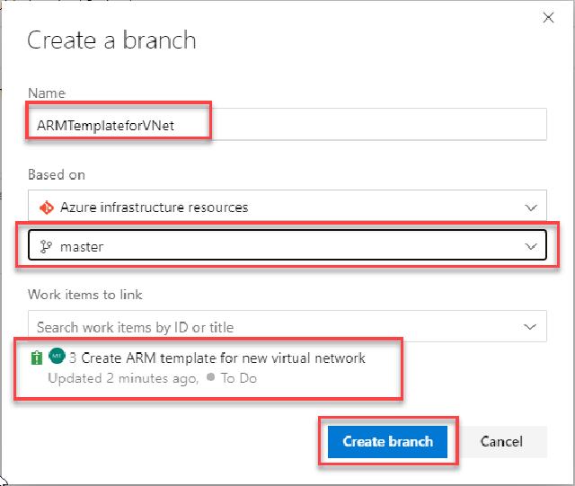Screen dimensions: 575x486
Task: Close the Create a branch dialog
Action: [546, 17]
